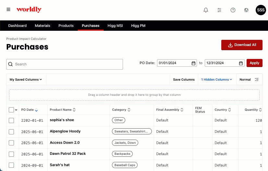The height and width of the screenshot is (171, 268).
Task: Open the SSS user avatar menu
Action: tap(261, 10)
